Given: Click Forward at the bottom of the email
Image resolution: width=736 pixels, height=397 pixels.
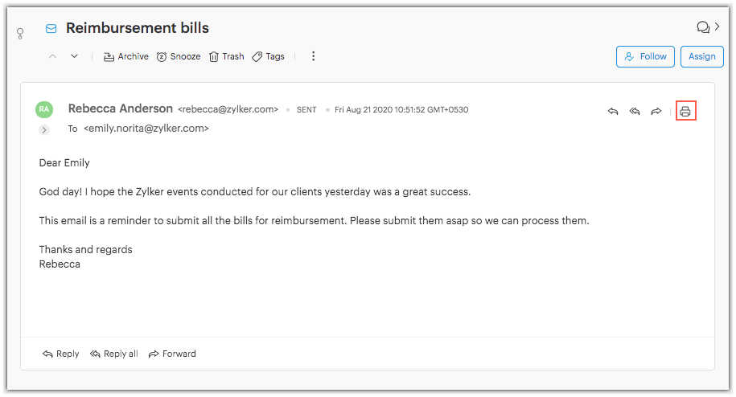Looking at the screenshot, I should coord(171,354).
